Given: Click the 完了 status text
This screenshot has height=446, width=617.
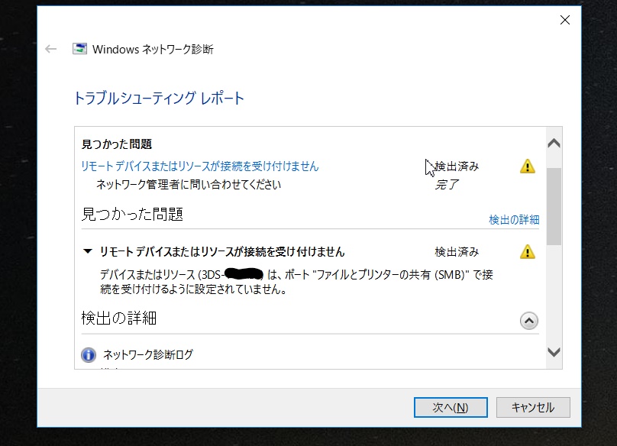Looking at the screenshot, I should [447, 185].
